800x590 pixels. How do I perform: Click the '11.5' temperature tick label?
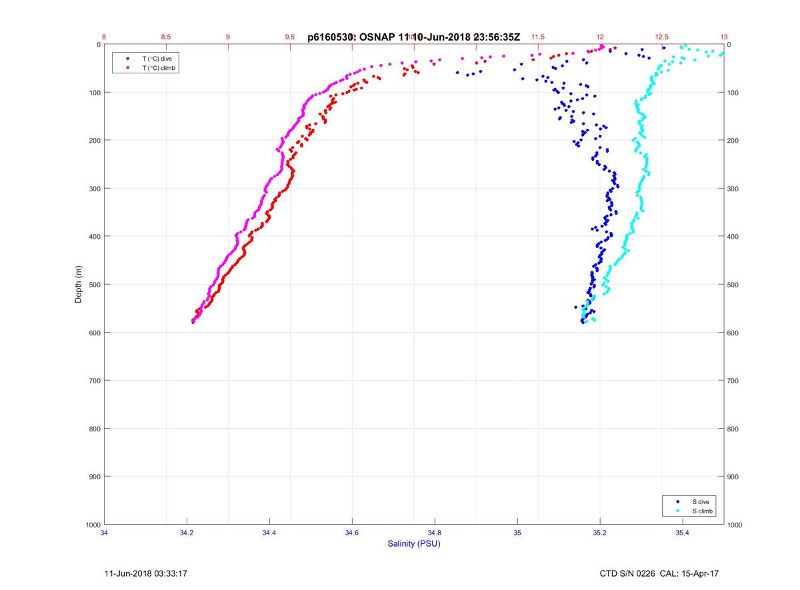(x=538, y=37)
